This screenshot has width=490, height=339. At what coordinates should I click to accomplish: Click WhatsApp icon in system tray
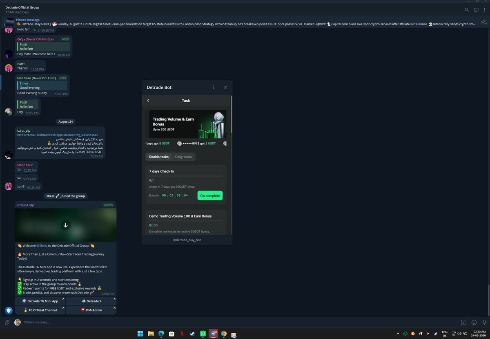point(405,333)
